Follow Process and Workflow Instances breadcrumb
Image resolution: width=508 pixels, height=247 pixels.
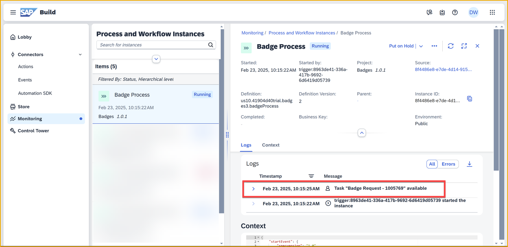[x=302, y=33]
